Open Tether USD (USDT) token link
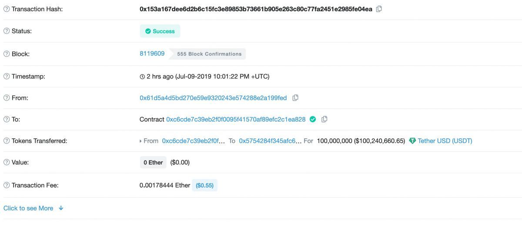The width and height of the screenshot is (522, 226). tap(445, 141)
